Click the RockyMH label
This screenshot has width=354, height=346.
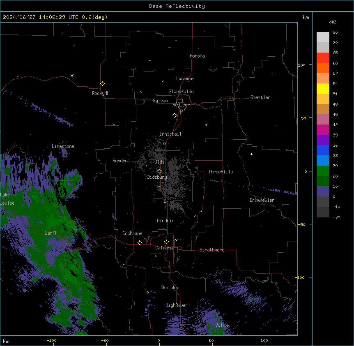101,93
